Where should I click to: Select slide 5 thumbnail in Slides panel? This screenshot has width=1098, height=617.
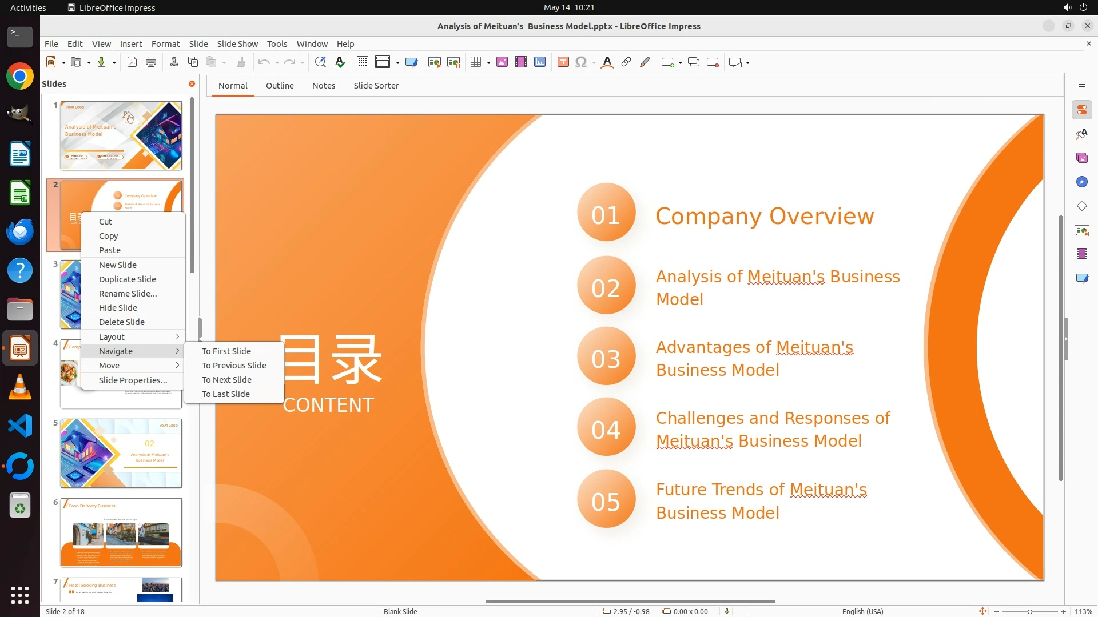tap(121, 453)
